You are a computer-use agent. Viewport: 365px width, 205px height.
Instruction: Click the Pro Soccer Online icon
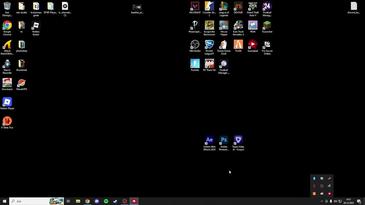(x=267, y=47)
